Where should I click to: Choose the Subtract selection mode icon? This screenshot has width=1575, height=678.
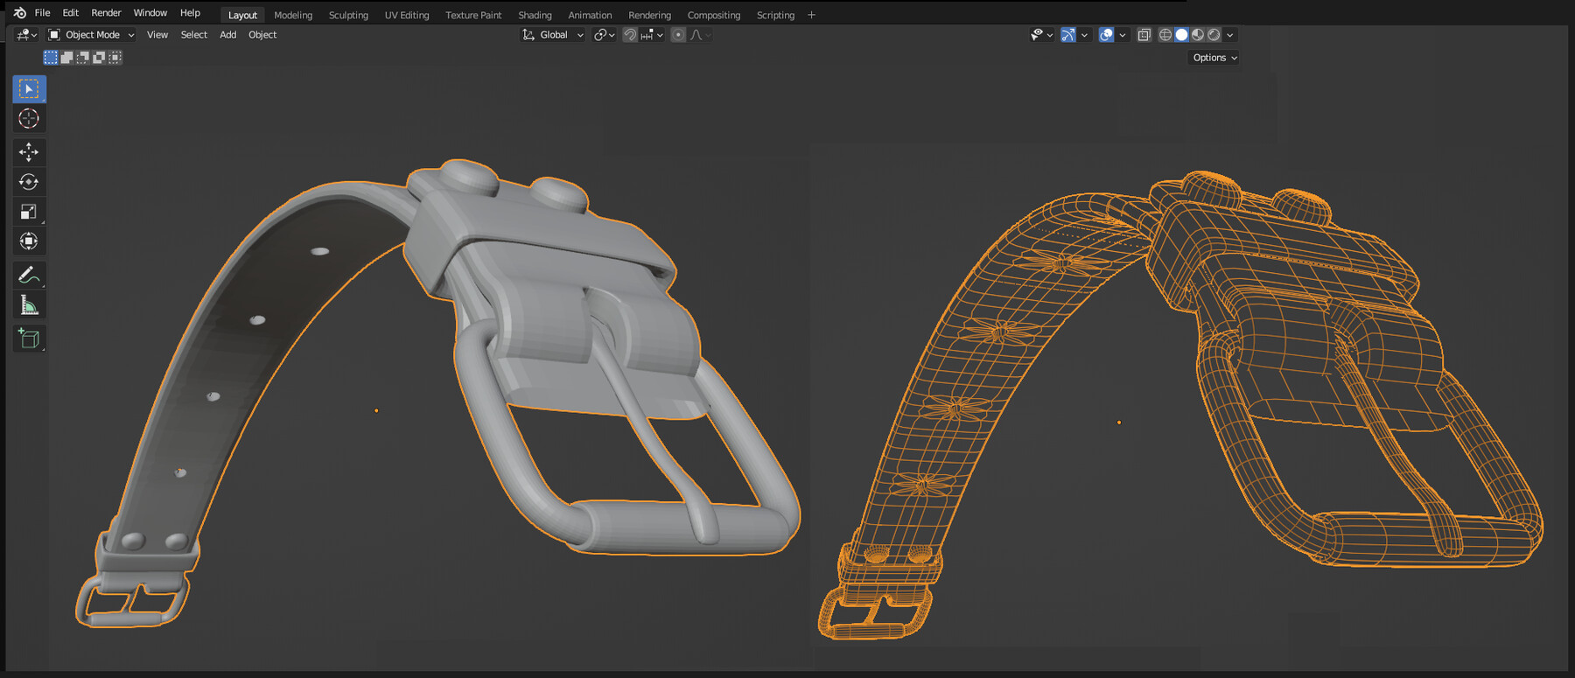click(x=82, y=58)
